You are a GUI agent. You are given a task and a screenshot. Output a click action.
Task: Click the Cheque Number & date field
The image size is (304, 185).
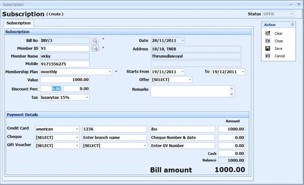[x=183, y=138]
